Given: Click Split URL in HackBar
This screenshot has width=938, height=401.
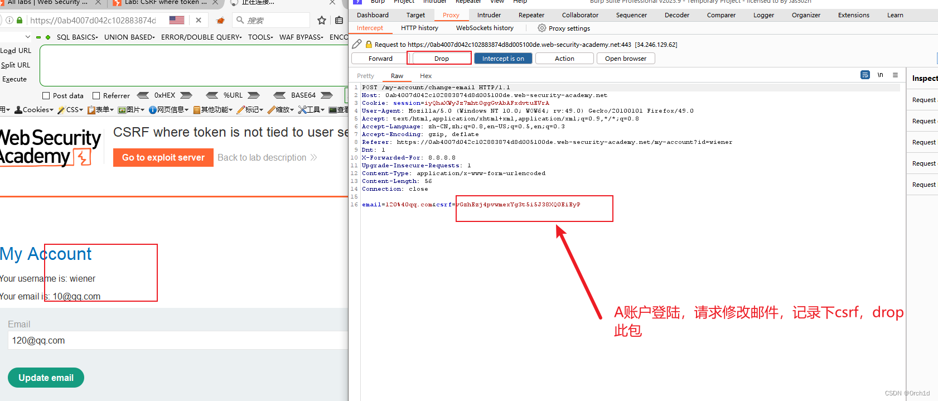Looking at the screenshot, I should coord(16,65).
